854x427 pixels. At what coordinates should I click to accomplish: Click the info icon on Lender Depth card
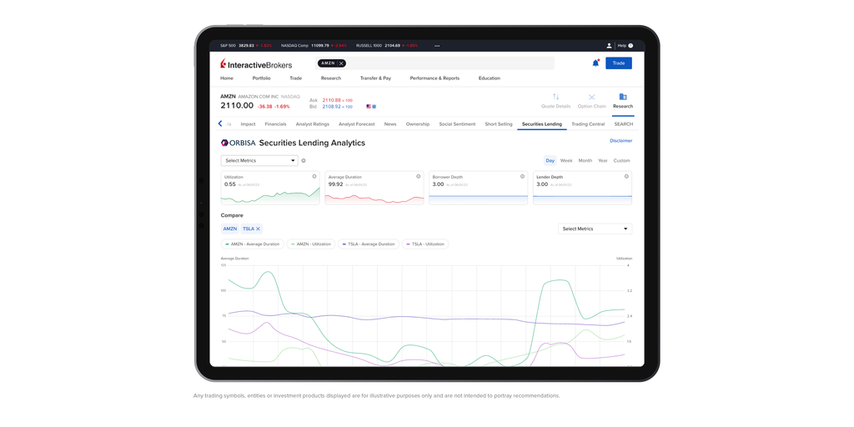pos(626,177)
